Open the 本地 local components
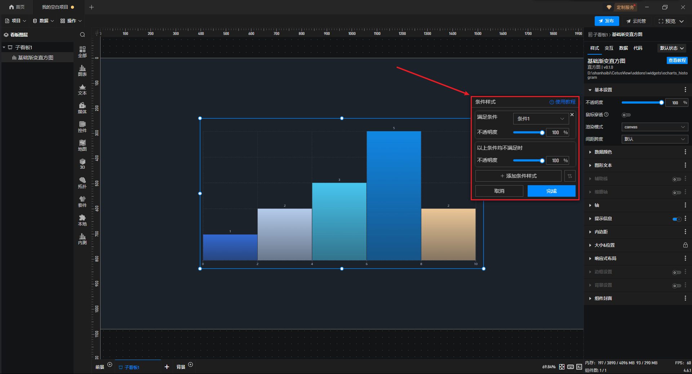 click(83, 220)
